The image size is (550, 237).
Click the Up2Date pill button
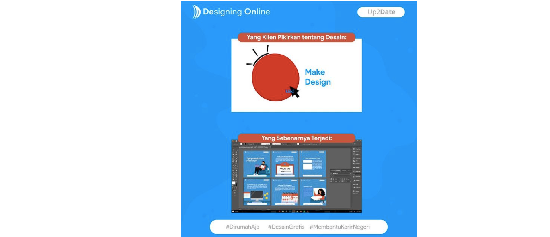tap(381, 12)
